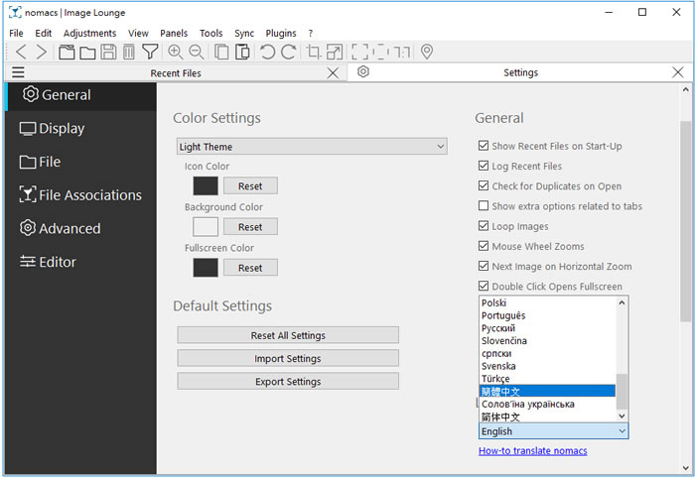Click the Import Settings button

(x=288, y=359)
